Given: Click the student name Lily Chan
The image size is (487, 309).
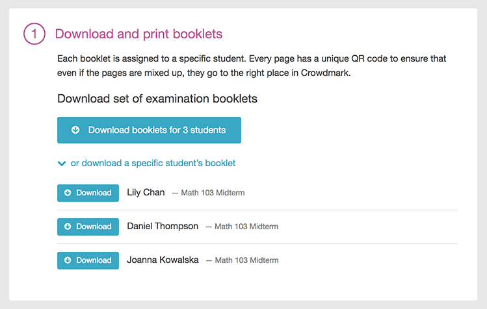Looking at the screenshot, I should (146, 192).
